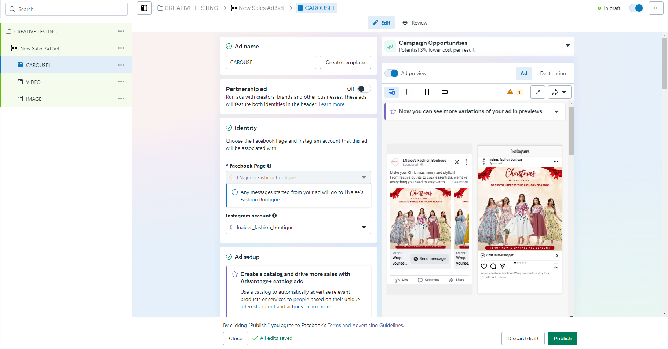Image resolution: width=668 pixels, height=349 pixels.
Task: Go to New Sales Ad Set breadcrumb
Action: (x=258, y=8)
